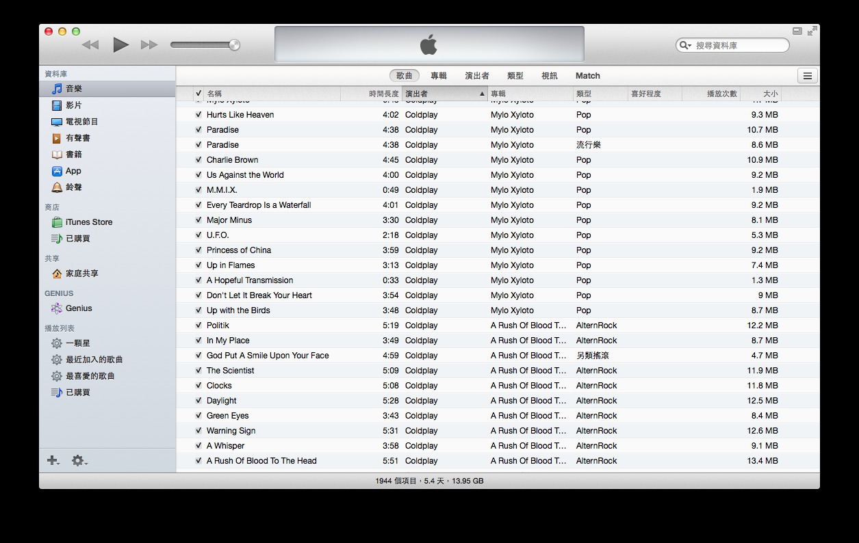Select the 最喜愛的歌曲 smart playlist
The height and width of the screenshot is (543, 859).
107,376
